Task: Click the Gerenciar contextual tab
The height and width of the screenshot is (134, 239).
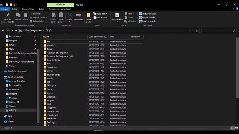Action: [60, 5]
